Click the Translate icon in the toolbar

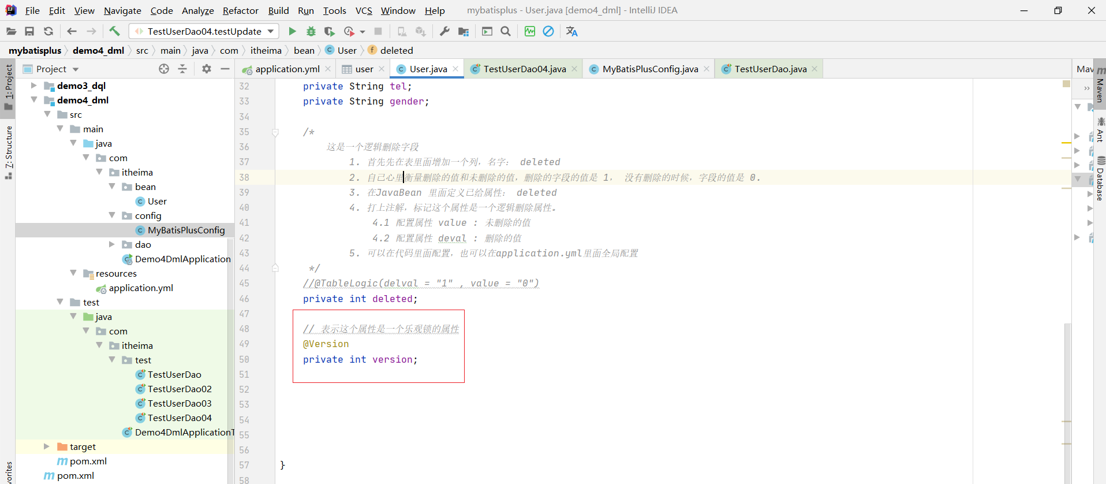pos(572,31)
